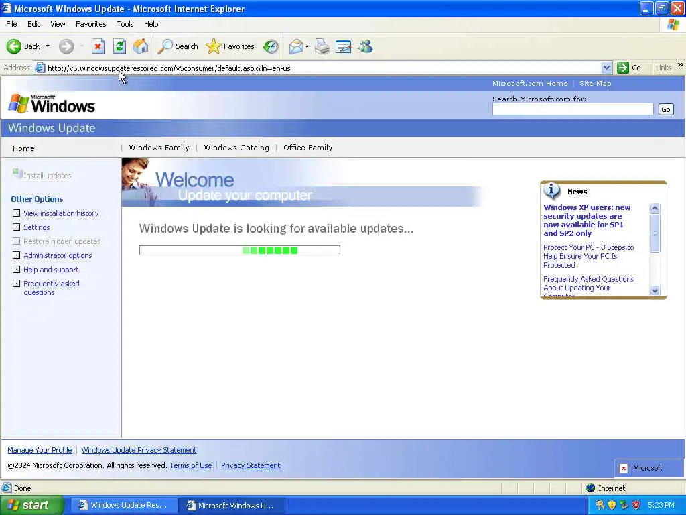The height and width of the screenshot is (515, 686).
Task: Click the green Go arrow beside address bar
Action: point(622,68)
